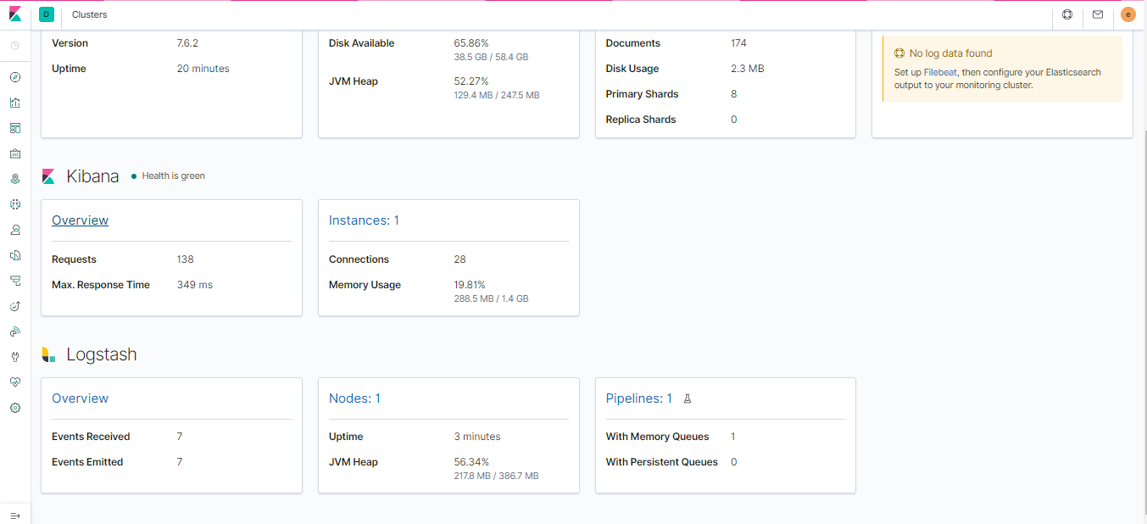Open APM from the sidebar
The image size is (1147, 524).
pos(15,281)
